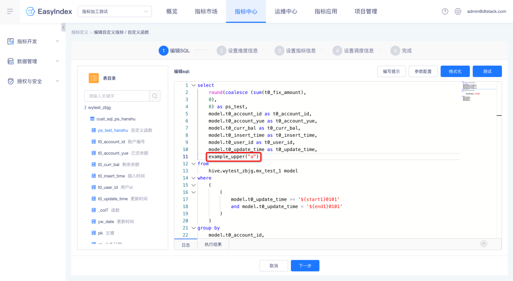Click step 2 circle 设置维度信息
The width and height of the screenshot is (513, 281).
click(222, 51)
